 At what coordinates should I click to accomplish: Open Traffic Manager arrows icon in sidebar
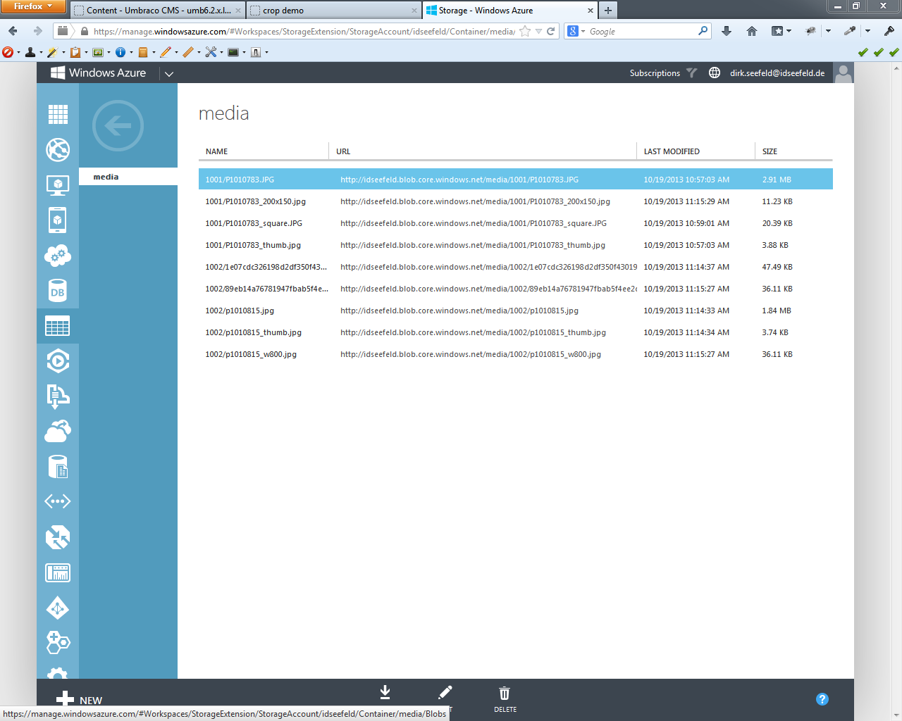(x=58, y=537)
